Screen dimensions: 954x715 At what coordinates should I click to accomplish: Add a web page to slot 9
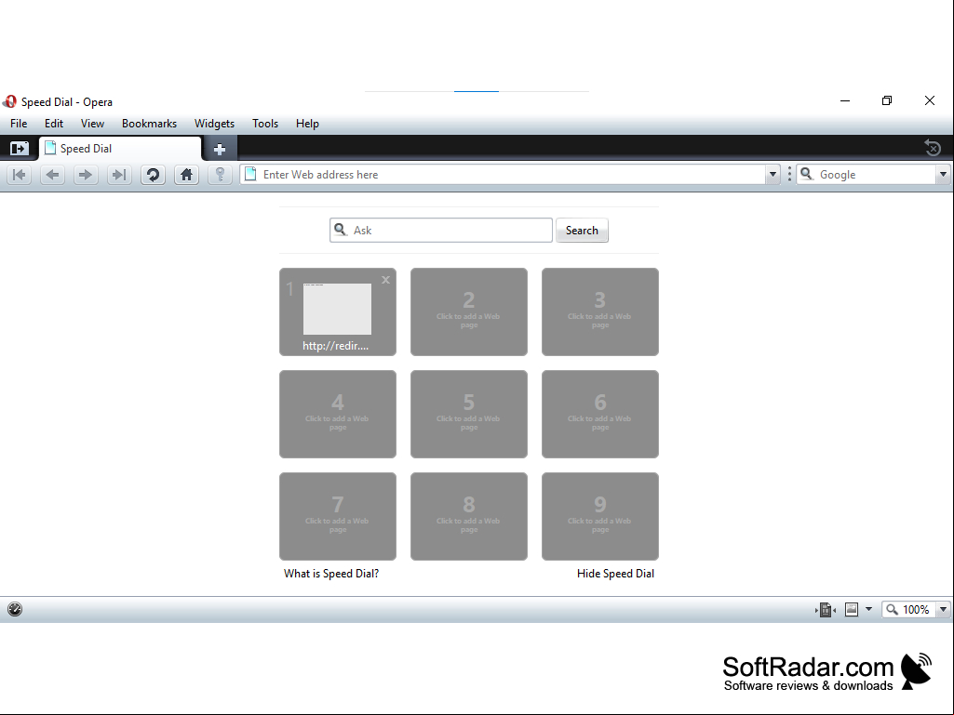(x=600, y=516)
